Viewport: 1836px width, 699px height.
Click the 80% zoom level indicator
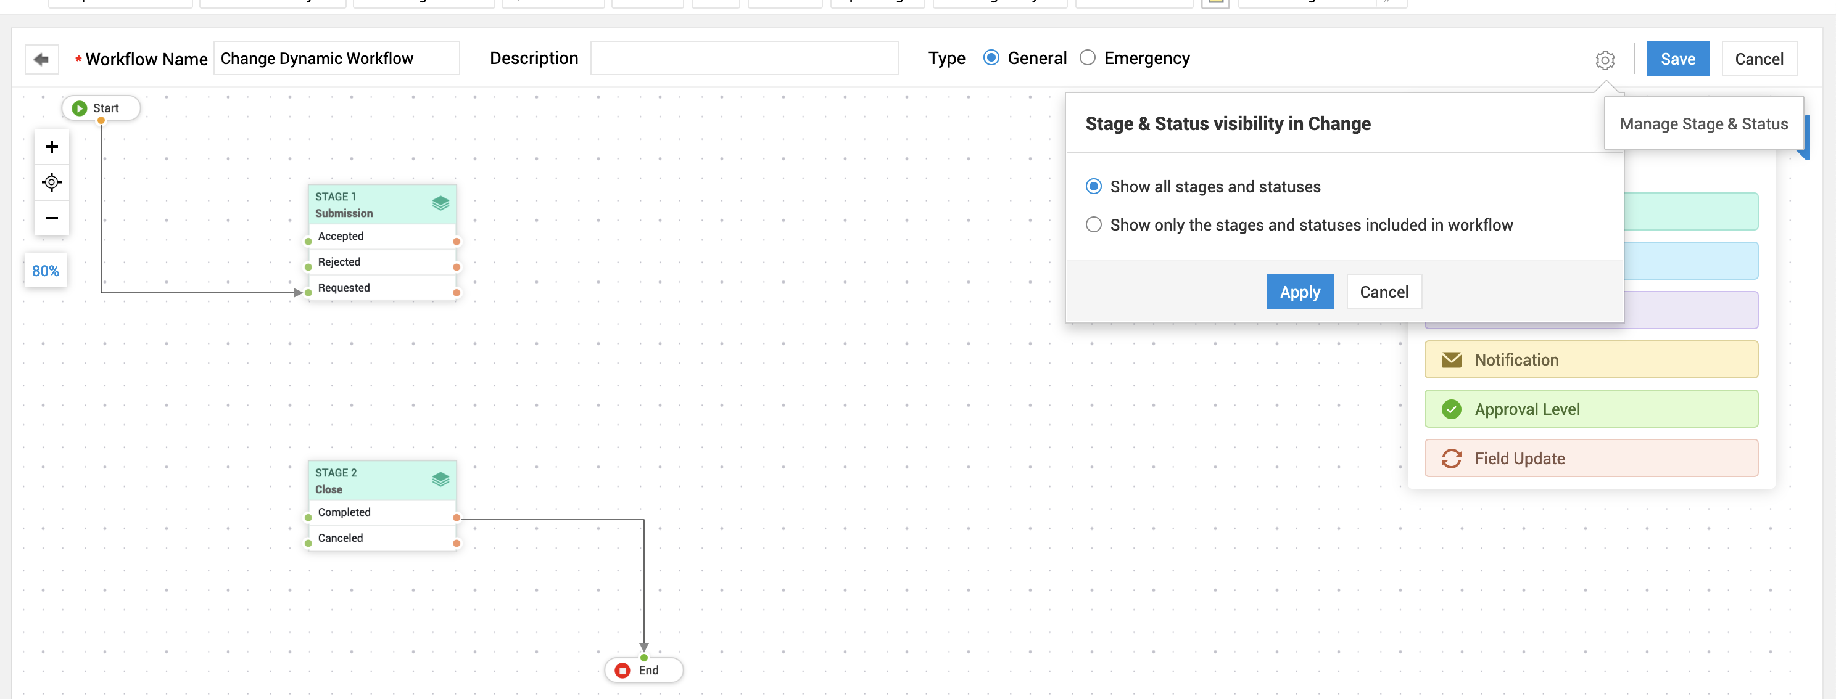[x=46, y=271]
